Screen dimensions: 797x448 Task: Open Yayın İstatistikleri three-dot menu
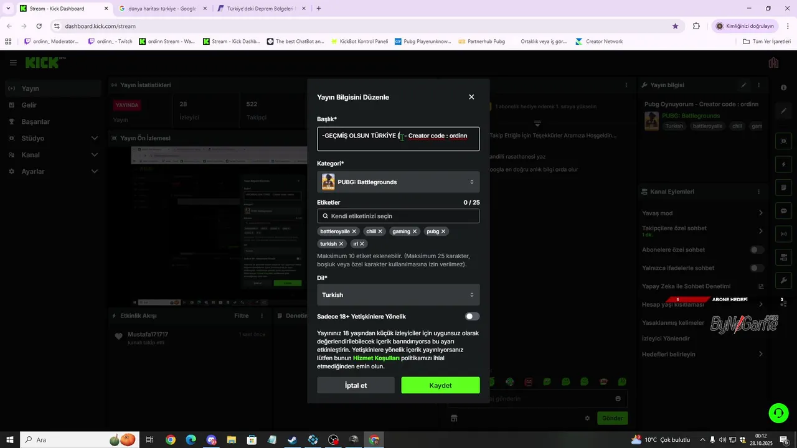tap(626, 85)
